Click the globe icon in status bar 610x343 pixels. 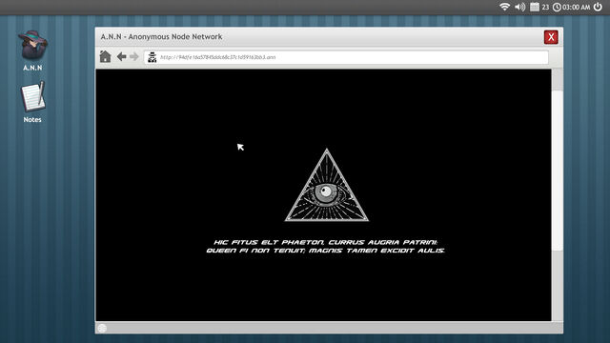point(102,328)
